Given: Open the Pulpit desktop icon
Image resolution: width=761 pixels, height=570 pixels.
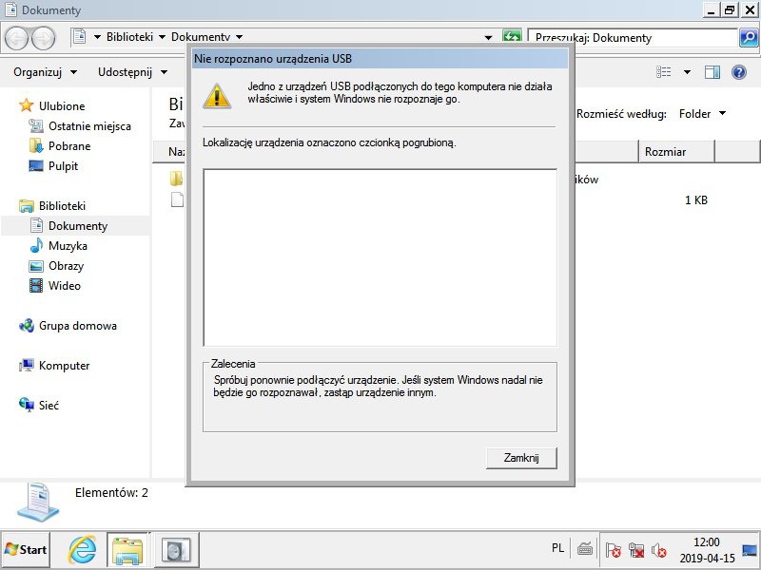Looking at the screenshot, I should tap(36, 165).
